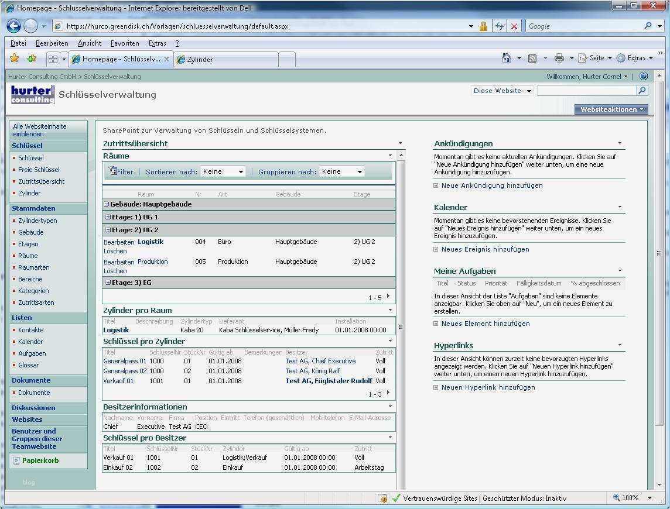670x509 pixels.
Task: Open the Websiteaktionen menu
Action: [x=611, y=109]
